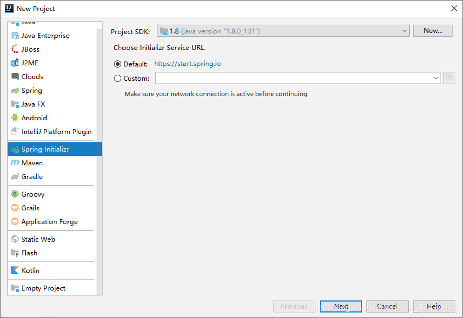463x318 pixels.
Task: Click the Static Web globe icon
Action: (x=15, y=239)
